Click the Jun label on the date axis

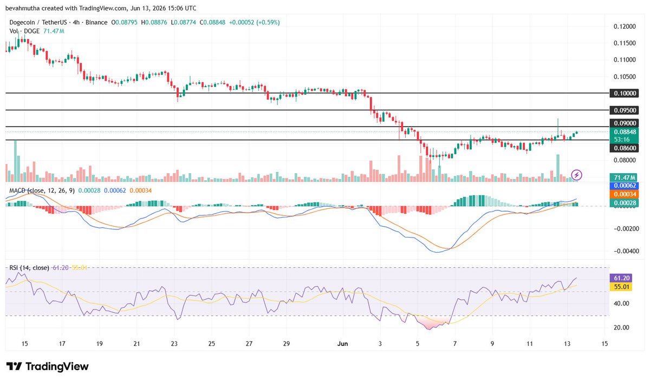click(342, 344)
